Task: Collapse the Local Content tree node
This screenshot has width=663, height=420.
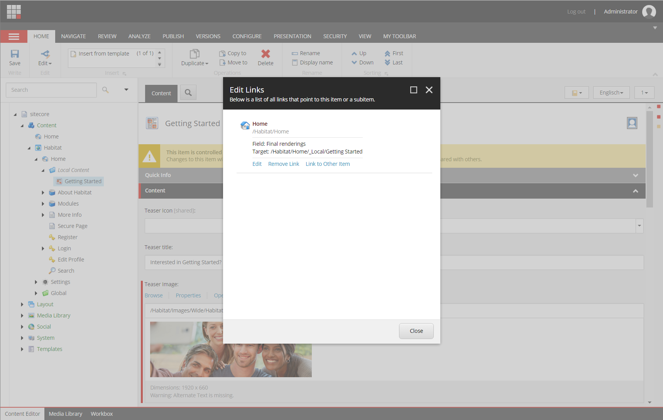Action: (x=43, y=170)
